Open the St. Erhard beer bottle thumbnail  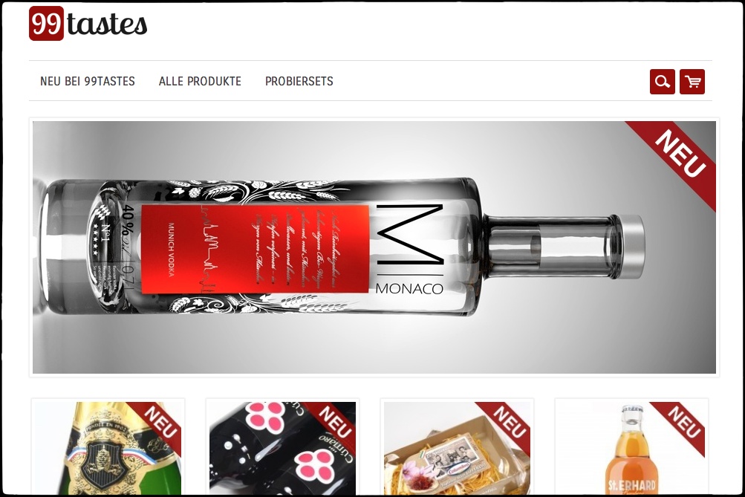pos(631,448)
